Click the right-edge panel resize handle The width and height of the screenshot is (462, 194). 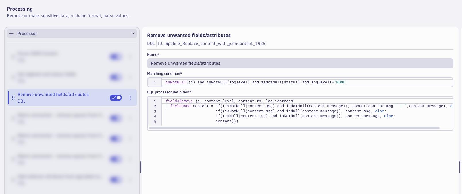[460, 167]
